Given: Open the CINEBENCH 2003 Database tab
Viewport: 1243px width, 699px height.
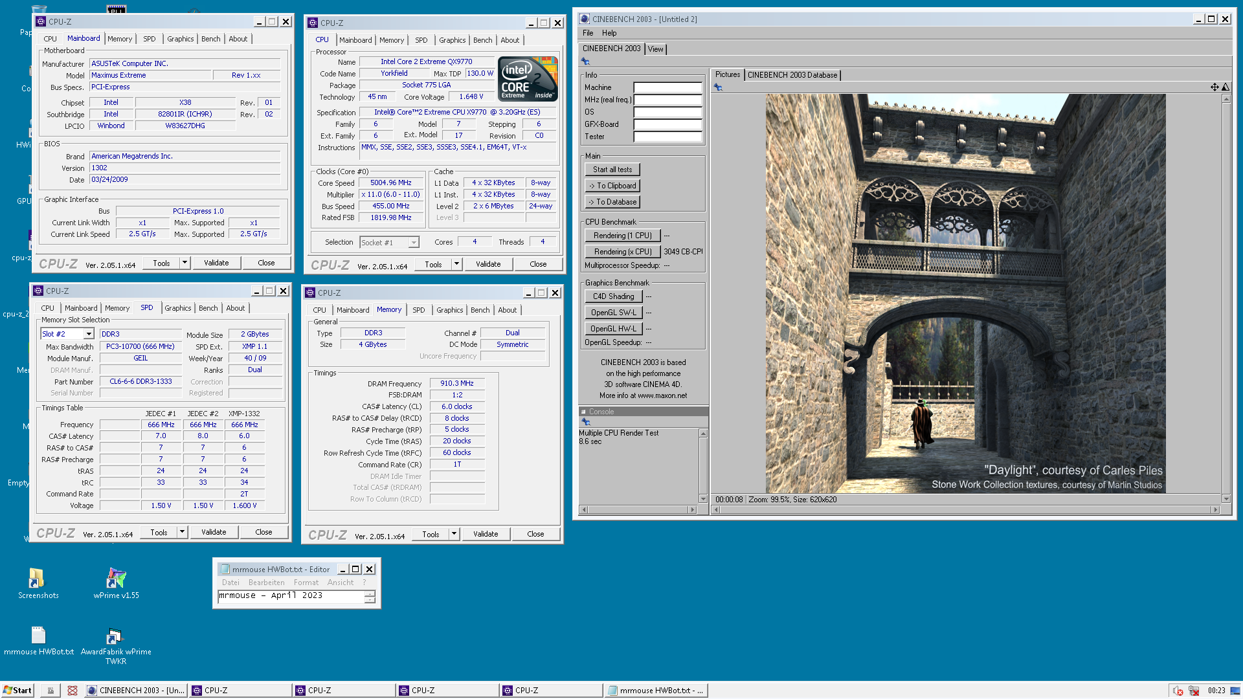Looking at the screenshot, I should (792, 75).
